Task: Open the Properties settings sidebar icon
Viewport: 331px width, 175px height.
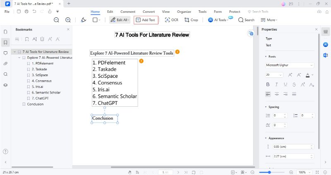Action: [x=326, y=32]
